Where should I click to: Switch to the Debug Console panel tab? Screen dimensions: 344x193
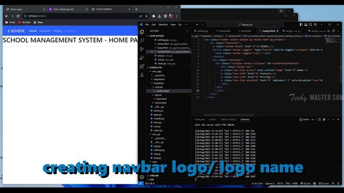[x=228, y=120]
